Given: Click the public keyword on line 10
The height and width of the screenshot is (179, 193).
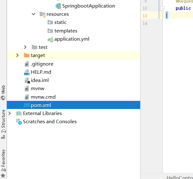Looking at the screenshot, I should pyautogui.click(x=183, y=8).
